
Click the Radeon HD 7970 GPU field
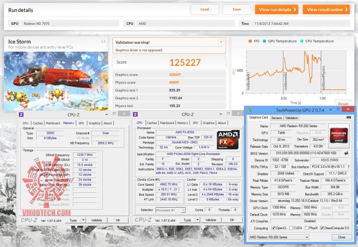[x=70, y=23]
